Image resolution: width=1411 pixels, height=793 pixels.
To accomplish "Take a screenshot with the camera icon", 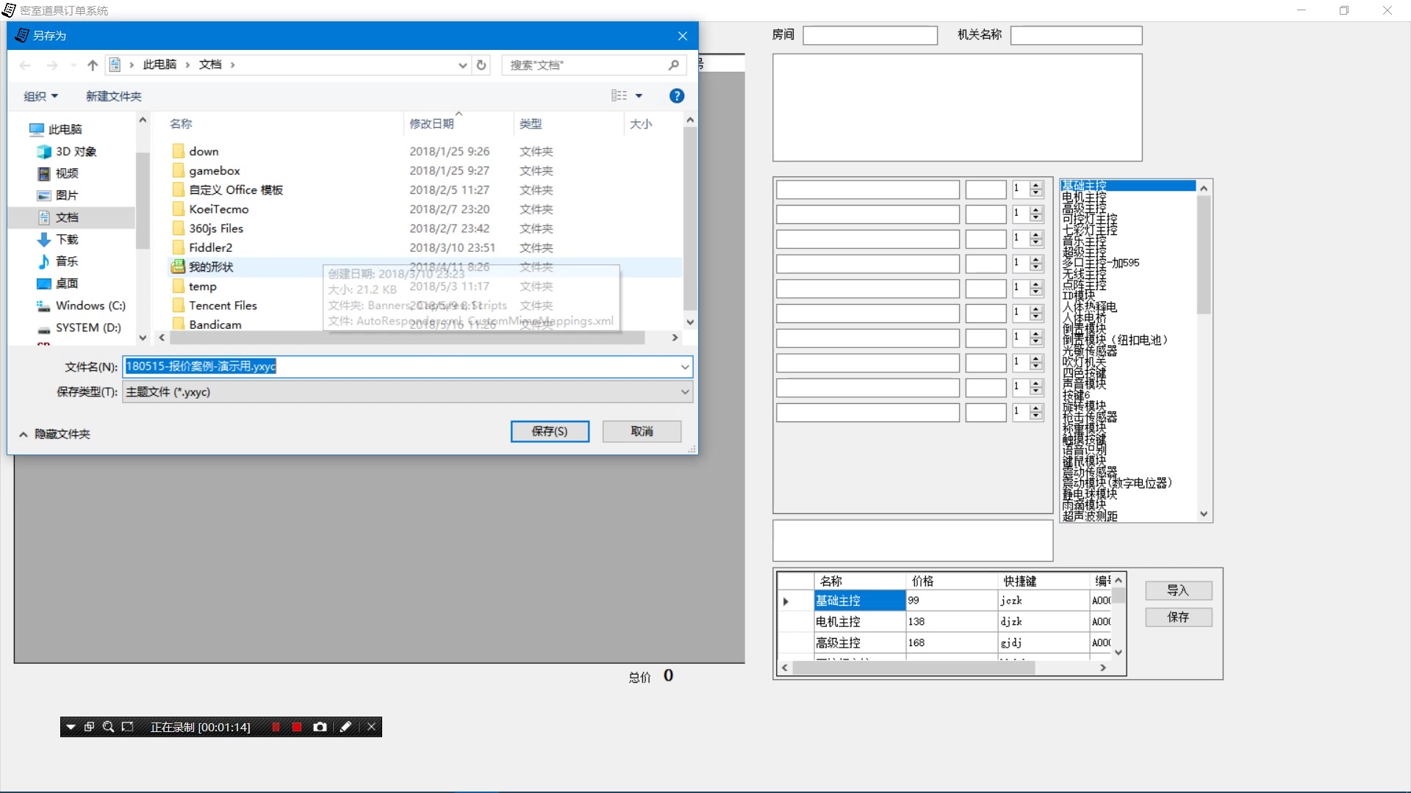I will point(320,727).
